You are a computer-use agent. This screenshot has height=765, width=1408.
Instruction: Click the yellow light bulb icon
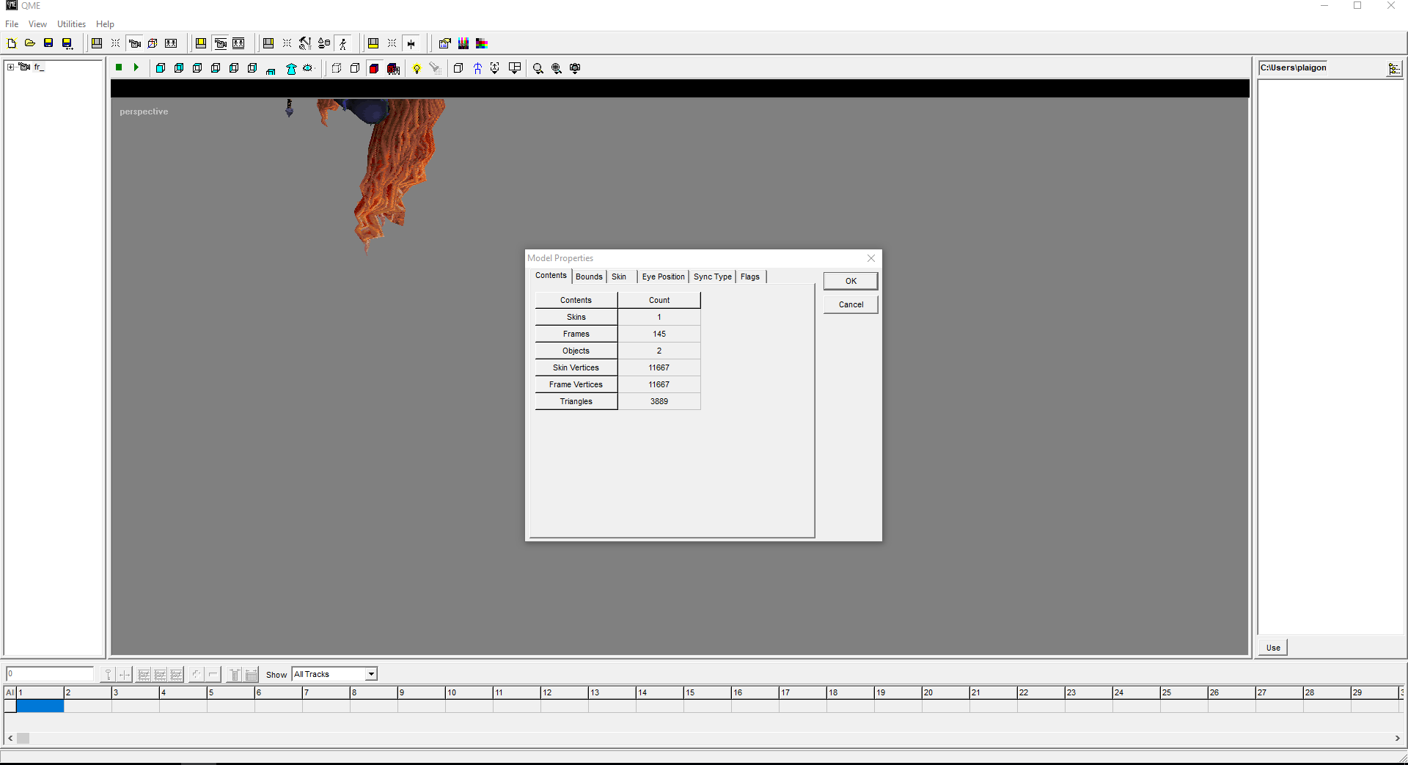(x=417, y=68)
